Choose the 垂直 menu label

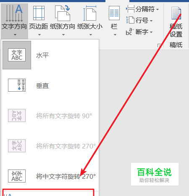42,86
